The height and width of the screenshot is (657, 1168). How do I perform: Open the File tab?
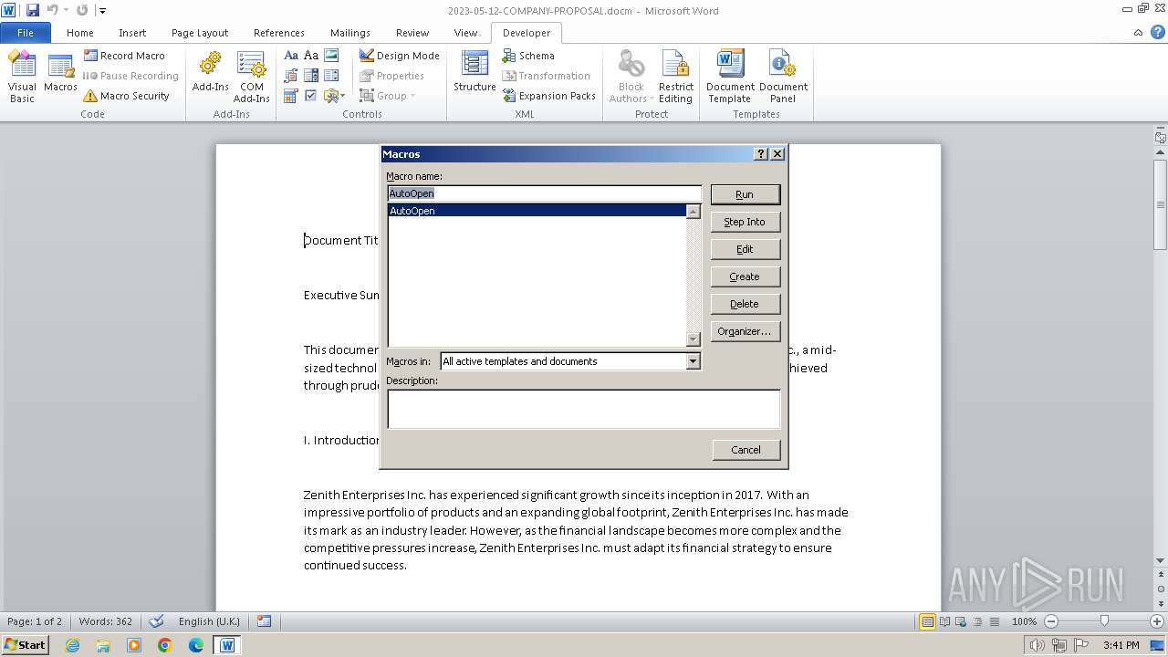point(26,33)
